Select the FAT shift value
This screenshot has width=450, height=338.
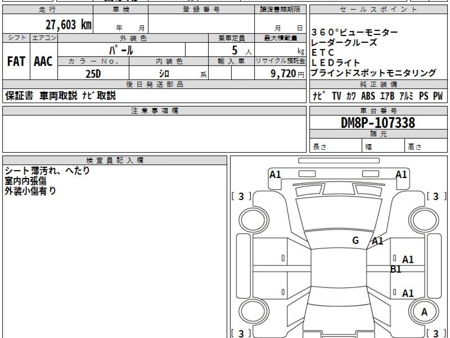[16, 62]
